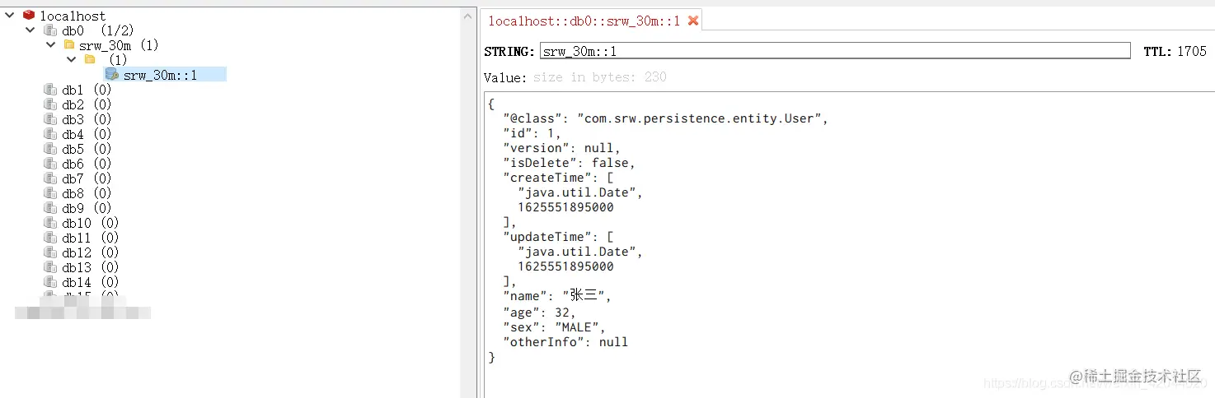Open database db12 (0)

[91, 252]
